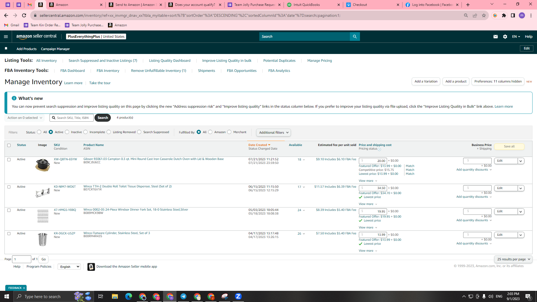Viewport: 537px width, 302px height.
Task: Open the Chrome profile avatar
Action: coord(522,16)
